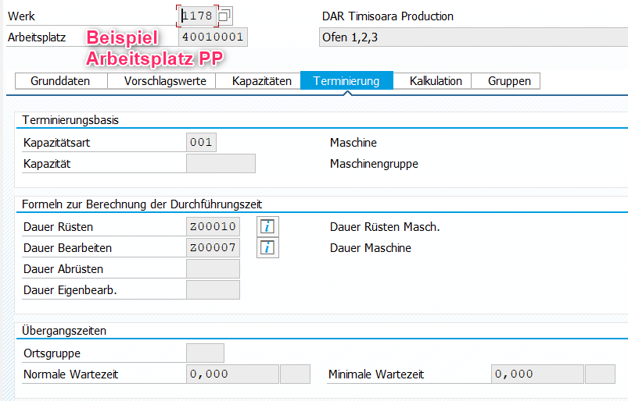Focus the Dauer Bearbeiten field Z00007
Image resolution: width=628 pixels, height=401 pixels.
tap(213, 248)
